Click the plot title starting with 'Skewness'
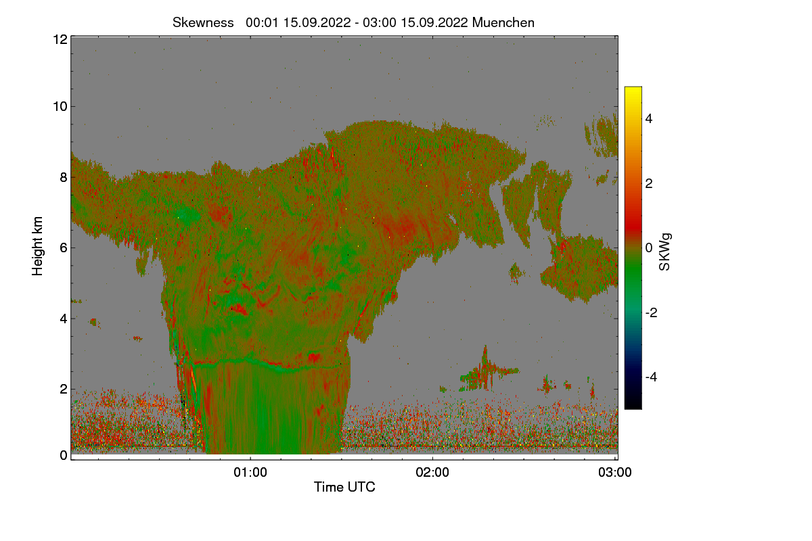Image resolution: width=812 pixels, height=541 pixels. pos(353,22)
